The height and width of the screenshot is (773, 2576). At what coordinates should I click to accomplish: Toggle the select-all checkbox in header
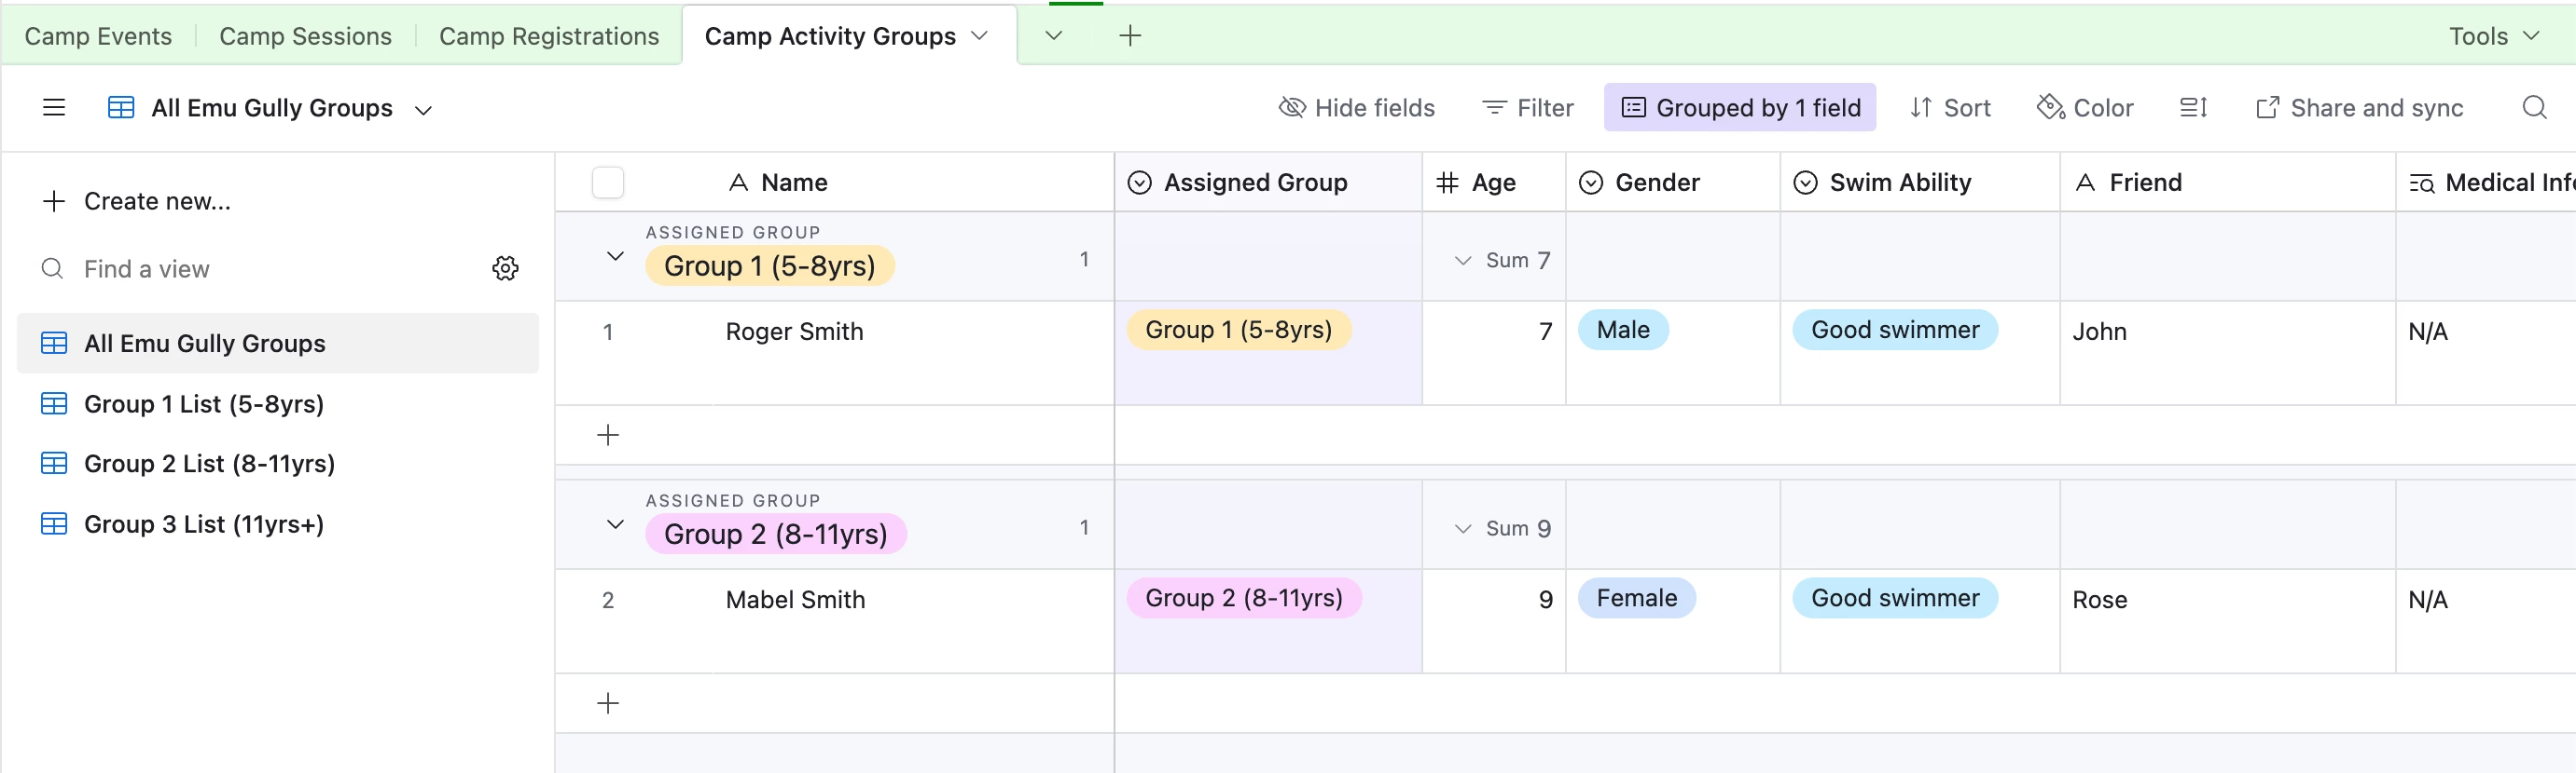tap(608, 183)
